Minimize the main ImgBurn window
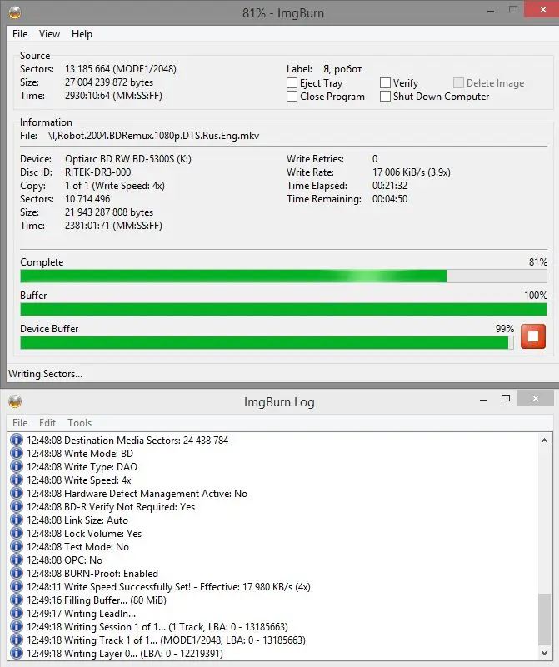 491,11
